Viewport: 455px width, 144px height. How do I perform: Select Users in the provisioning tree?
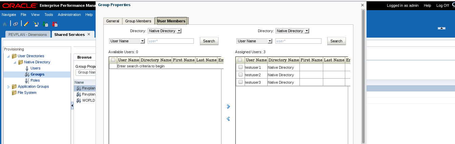coord(36,68)
